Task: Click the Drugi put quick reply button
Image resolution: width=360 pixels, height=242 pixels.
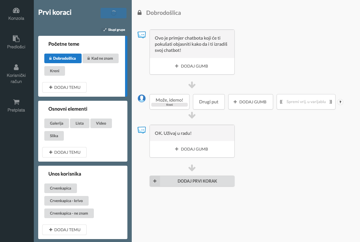Action: [x=209, y=102]
